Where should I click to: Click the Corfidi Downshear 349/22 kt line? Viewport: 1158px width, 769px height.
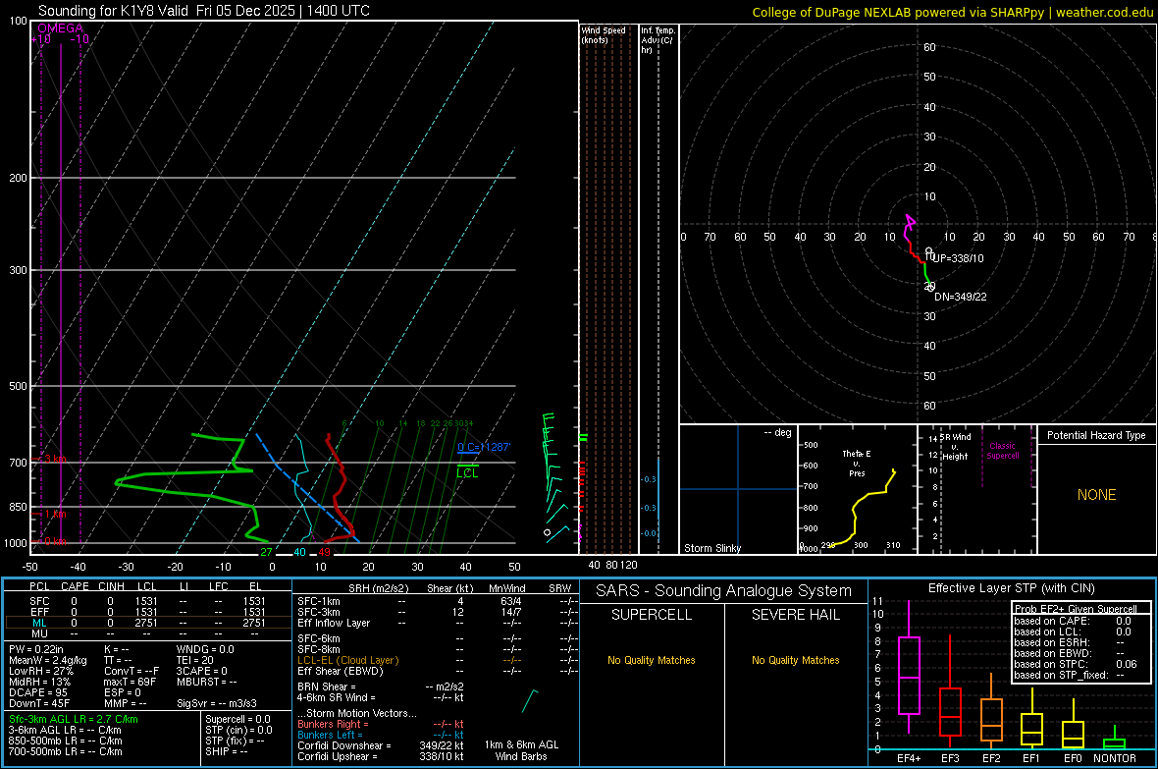coord(381,745)
